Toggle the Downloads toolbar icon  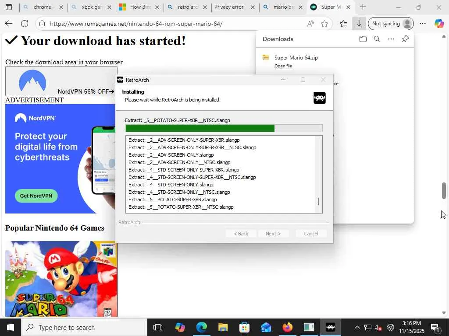point(359,24)
